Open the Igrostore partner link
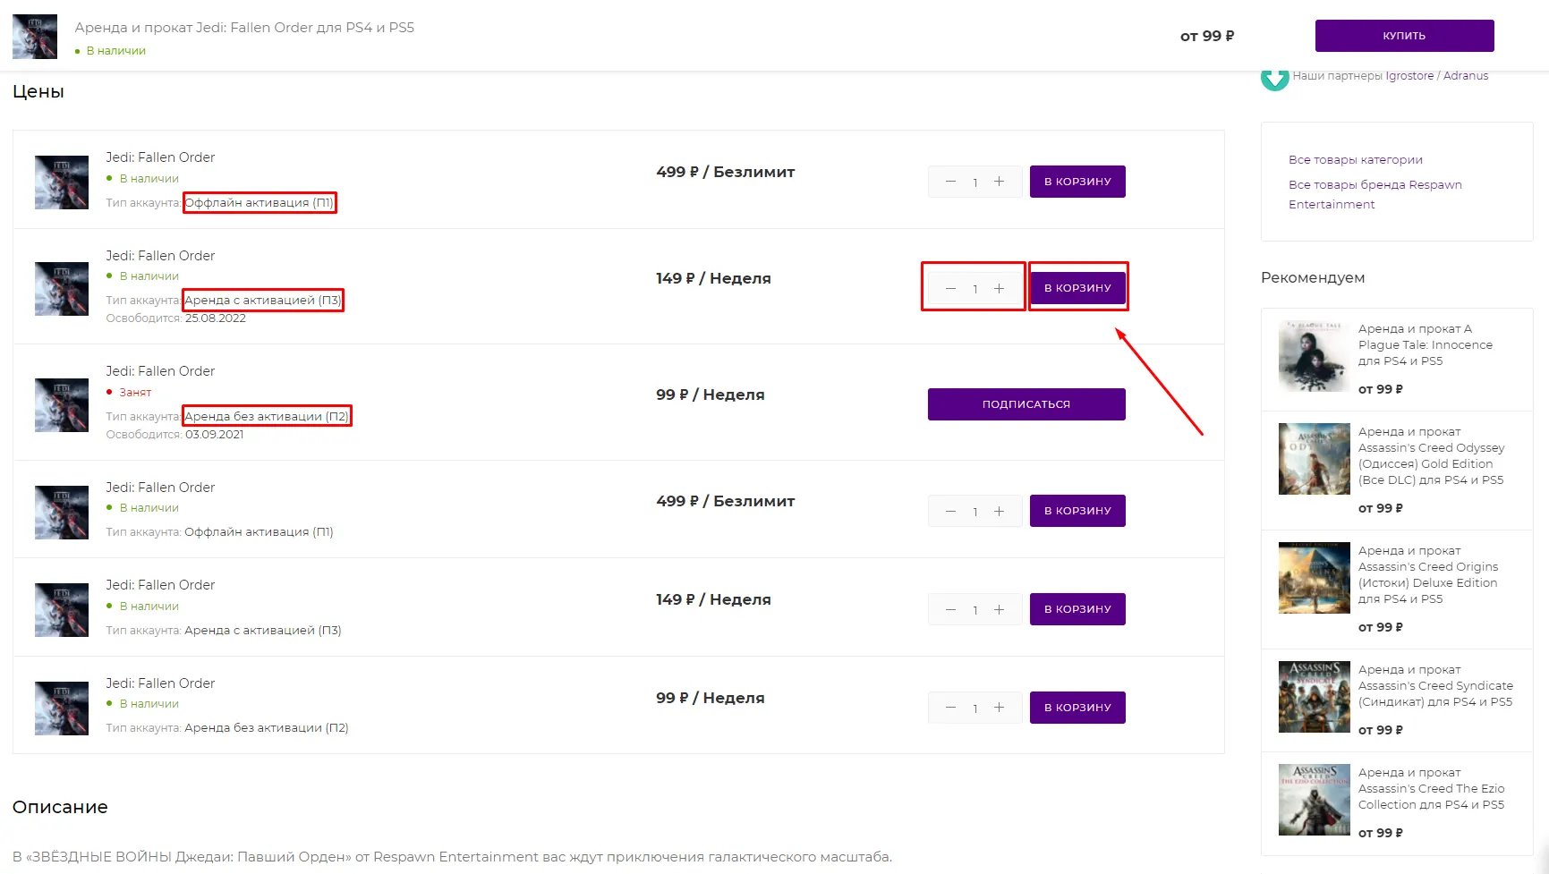Viewport: 1549px width, 874px height. tap(1409, 76)
